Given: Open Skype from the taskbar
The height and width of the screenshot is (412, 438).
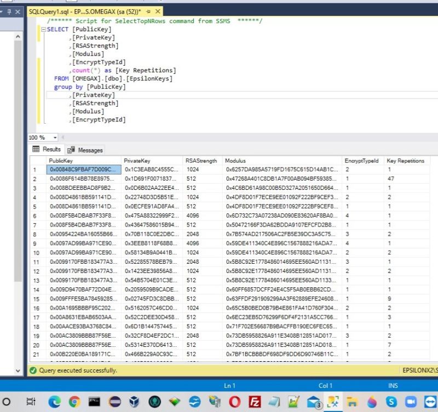Looking at the screenshot, I should (391, 402).
